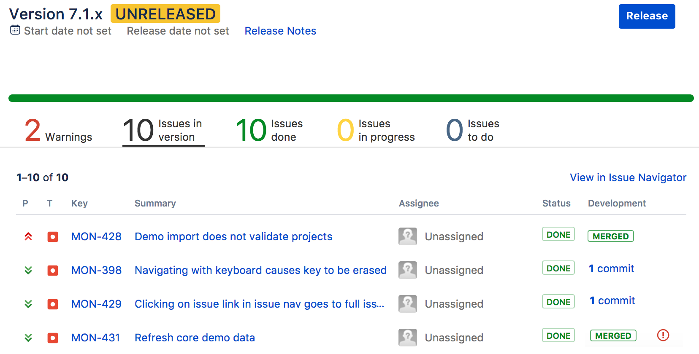Open issue key MON-398
This screenshot has height=354, width=699.
coord(96,270)
